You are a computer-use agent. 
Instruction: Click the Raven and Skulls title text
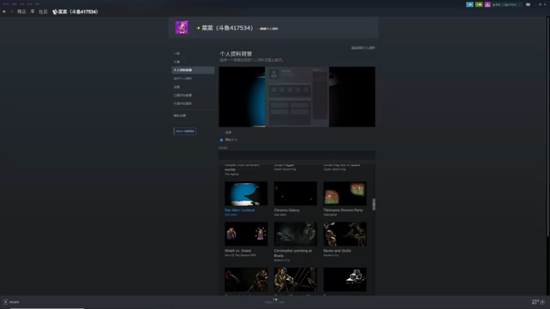point(337,251)
